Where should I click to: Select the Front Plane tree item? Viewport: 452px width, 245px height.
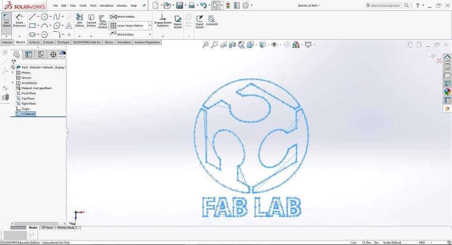(26, 94)
